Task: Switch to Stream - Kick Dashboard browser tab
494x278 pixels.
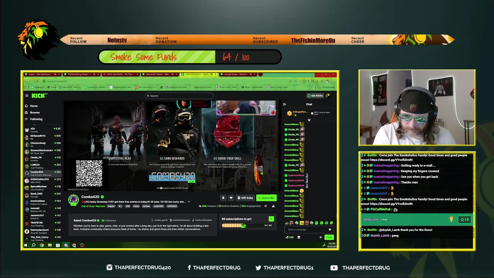Action: 42,74
